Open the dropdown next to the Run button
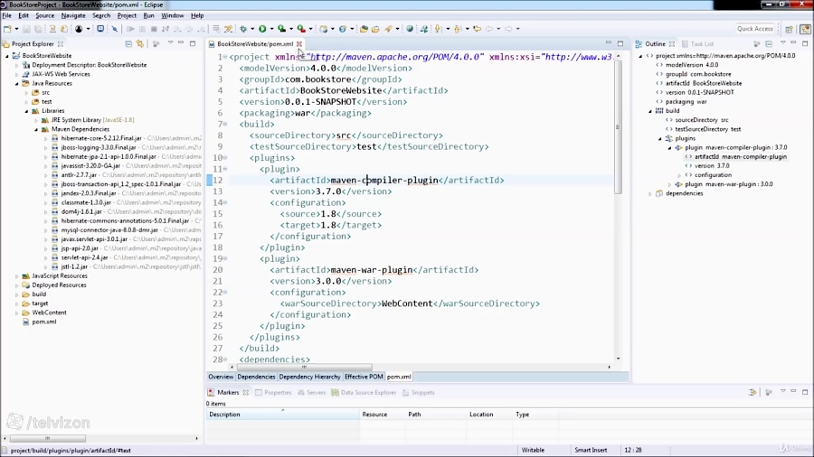The width and height of the screenshot is (814, 457). tap(271, 29)
